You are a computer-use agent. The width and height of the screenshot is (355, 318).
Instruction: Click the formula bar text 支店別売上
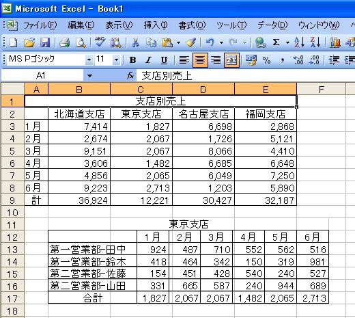click(x=167, y=76)
